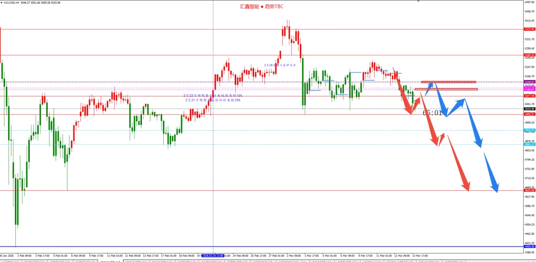
Task: Click the 4586.70 price scale value
Action: [530, 206]
